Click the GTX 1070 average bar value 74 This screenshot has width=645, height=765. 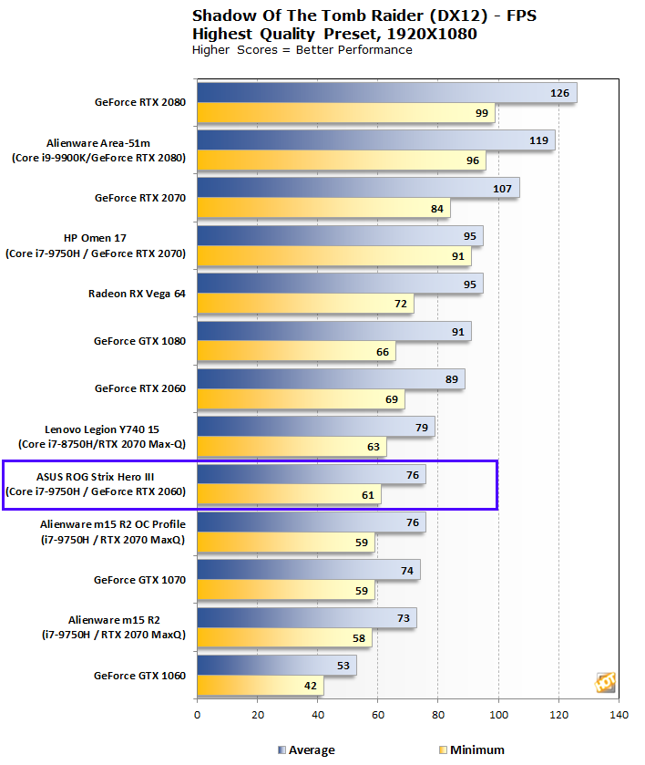[x=407, y=571]
